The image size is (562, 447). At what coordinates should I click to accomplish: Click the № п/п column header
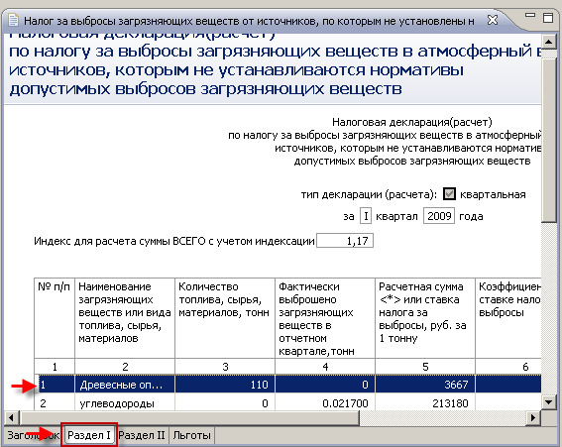pos(55,318)
